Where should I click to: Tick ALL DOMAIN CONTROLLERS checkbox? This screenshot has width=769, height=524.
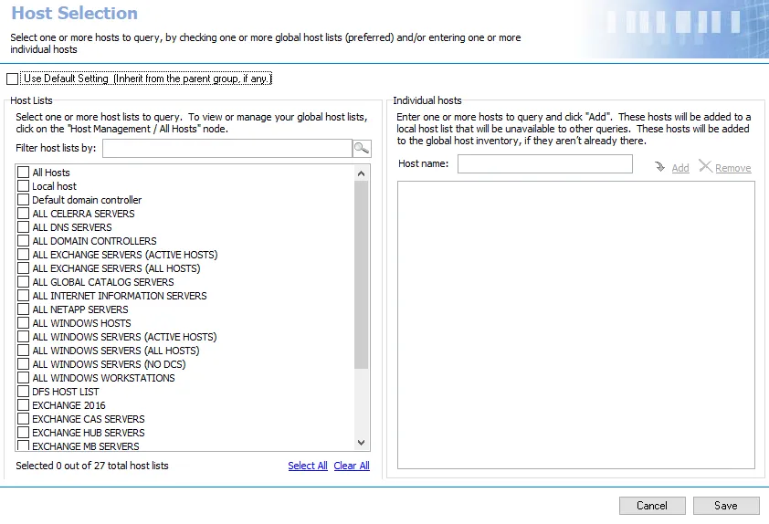coord(23,241)
